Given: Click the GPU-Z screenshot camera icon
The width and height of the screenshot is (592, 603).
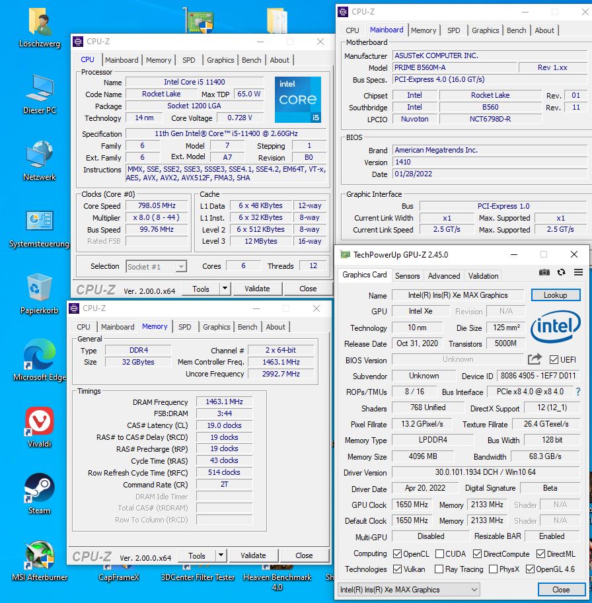Looking at the screenshot, I should pyautogui.click(x=544, y=272).
